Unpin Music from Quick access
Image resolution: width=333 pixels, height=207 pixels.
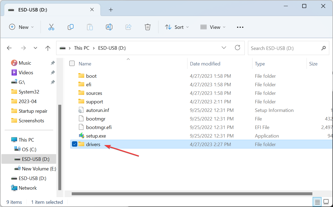coord(53,63)
